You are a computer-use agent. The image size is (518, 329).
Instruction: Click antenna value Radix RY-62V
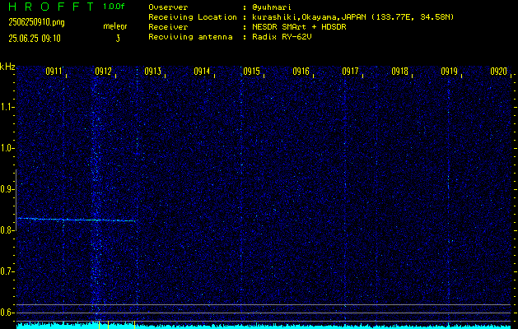[282, 37]
